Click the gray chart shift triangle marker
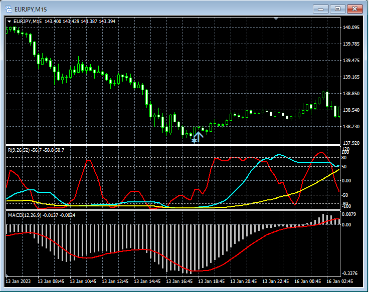 pos(276,19)
